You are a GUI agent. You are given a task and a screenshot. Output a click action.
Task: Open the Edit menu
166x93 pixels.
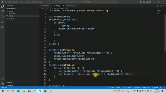(x=10, y=2)
